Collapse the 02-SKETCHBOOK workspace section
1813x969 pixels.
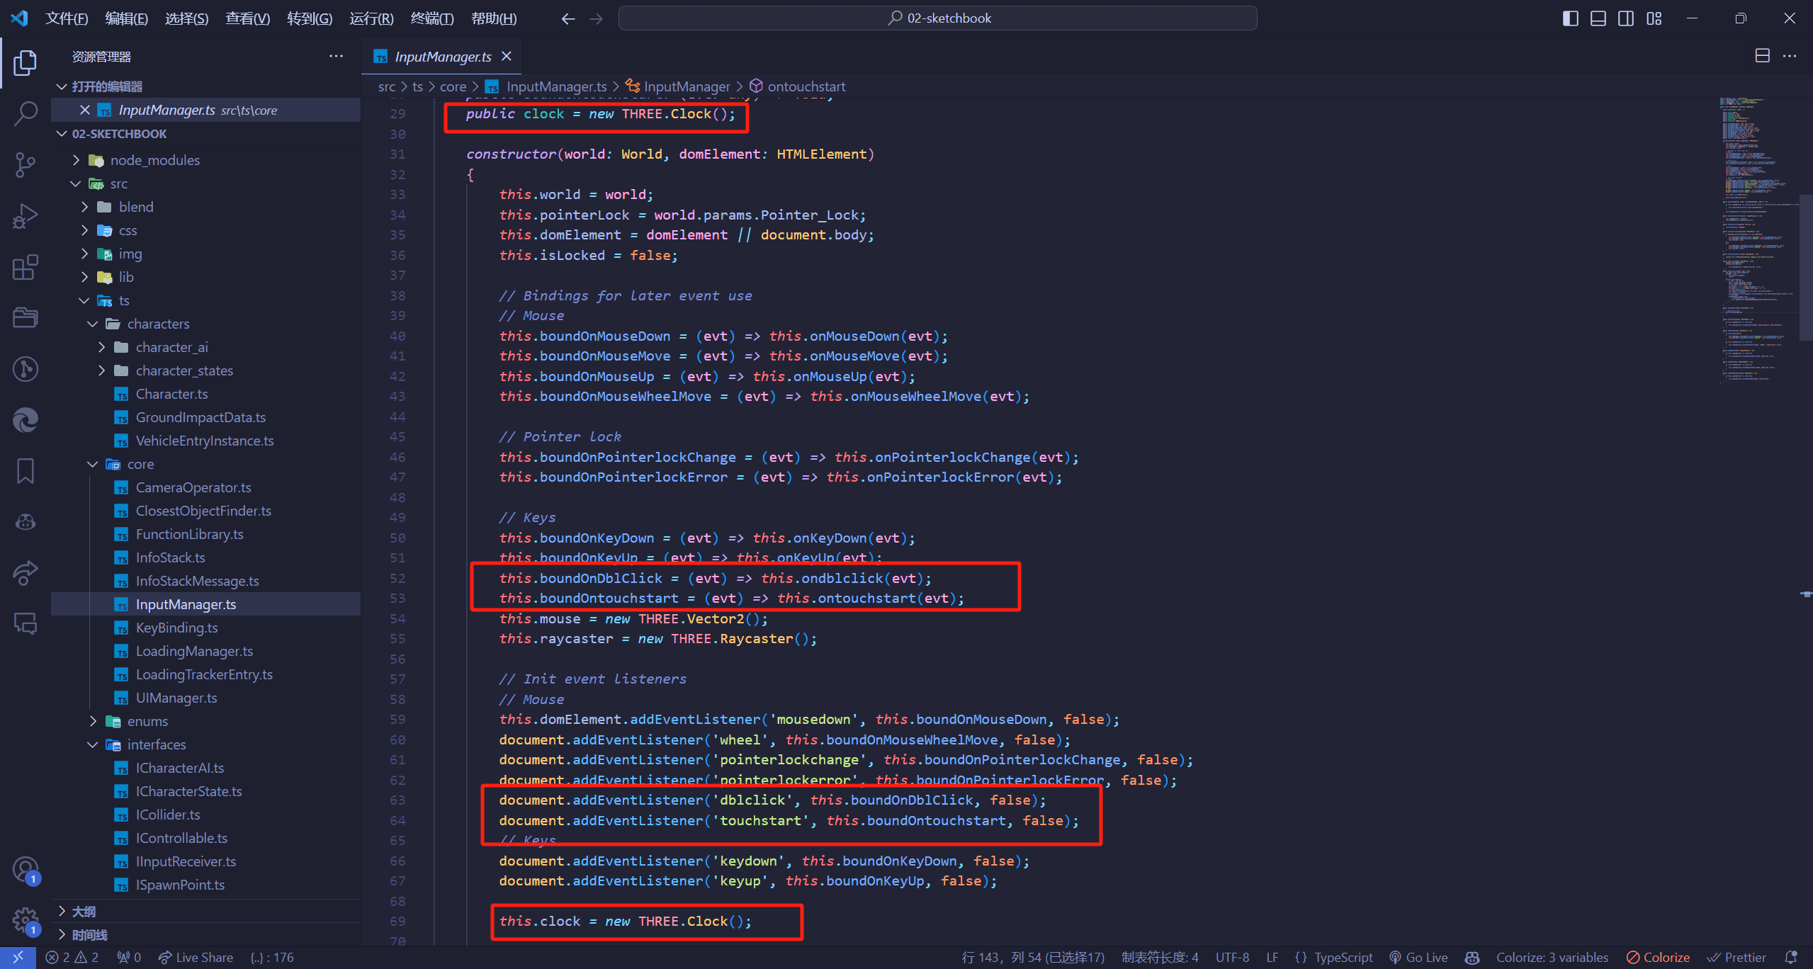205,134
